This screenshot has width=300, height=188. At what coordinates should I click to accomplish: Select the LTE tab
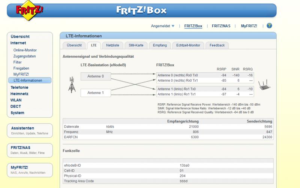coord(94,45)
